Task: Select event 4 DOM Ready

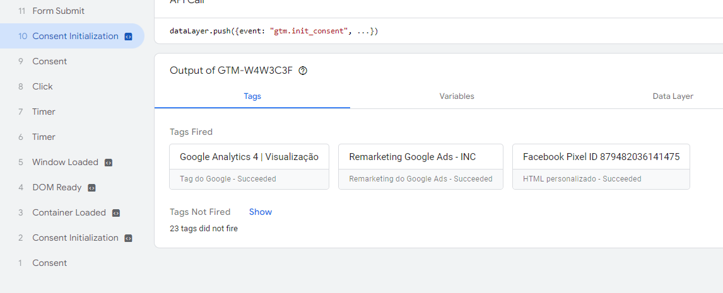Action: click(72, 188)
